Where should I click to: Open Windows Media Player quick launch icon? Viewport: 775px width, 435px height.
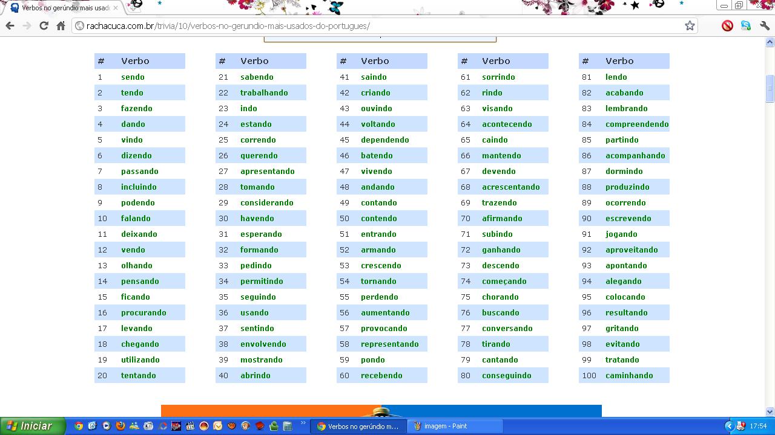coord(107,426)
